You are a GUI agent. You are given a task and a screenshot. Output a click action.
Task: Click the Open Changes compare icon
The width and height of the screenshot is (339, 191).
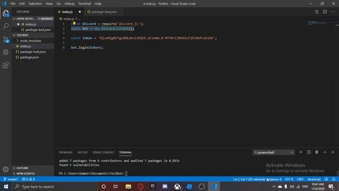click(x=317, y=12)
